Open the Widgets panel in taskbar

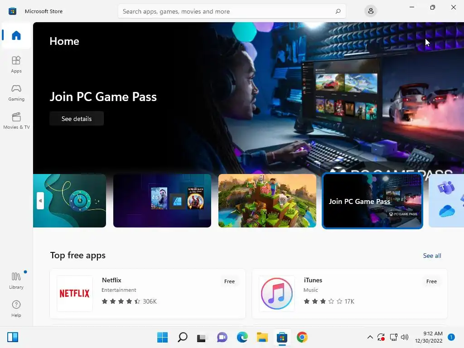(x=13, y=337)
